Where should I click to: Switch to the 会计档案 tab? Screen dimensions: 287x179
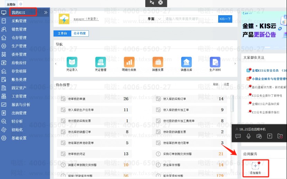(80, 34)
